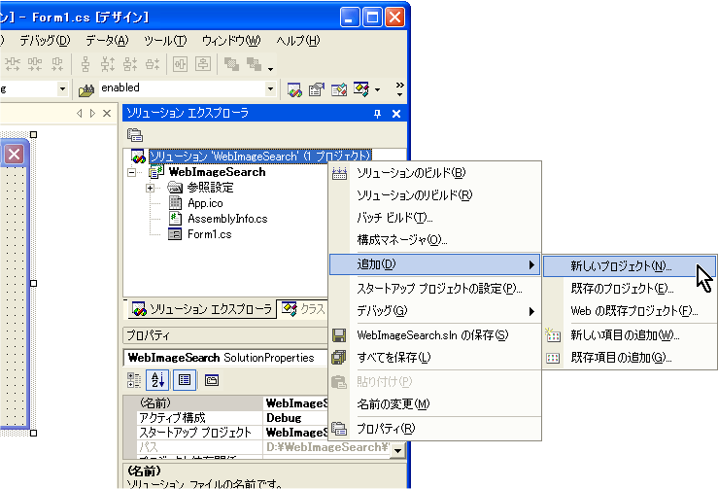This screenshot has height=489, width=718.
Task: Choose すべてを保存(L) menu item
Action: point(435,358)
